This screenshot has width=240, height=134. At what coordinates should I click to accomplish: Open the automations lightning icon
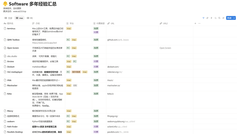(x=211, y=18)
